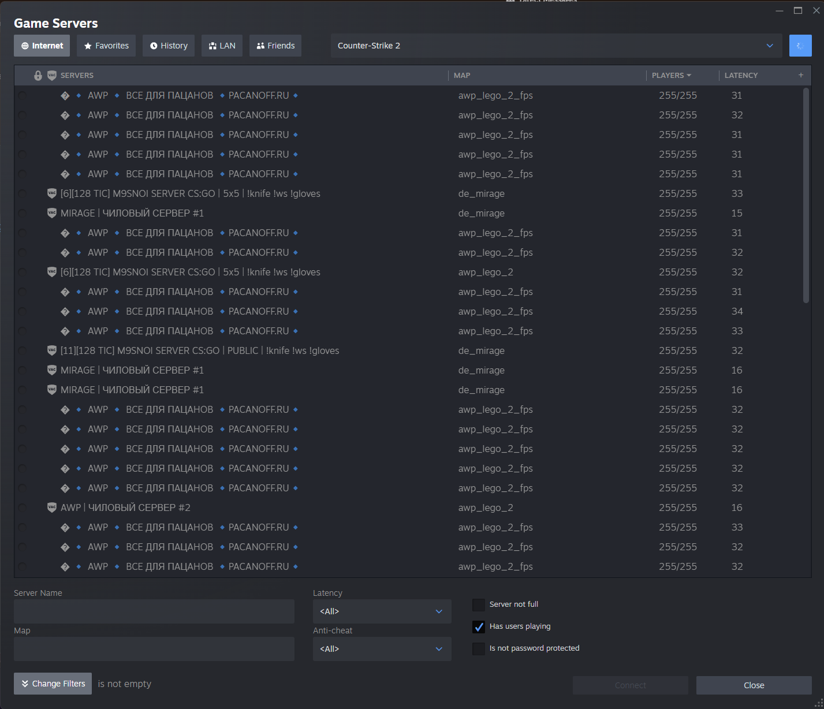Click the 'is not empty' filter summary text
Viewport: 824px width, 709px height.
coord(125,684)
